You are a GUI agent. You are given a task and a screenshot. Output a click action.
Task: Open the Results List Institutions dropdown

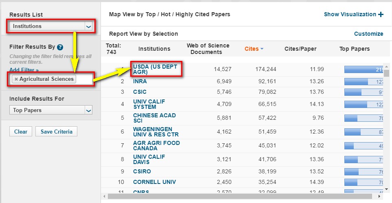[x=51, y=26]
